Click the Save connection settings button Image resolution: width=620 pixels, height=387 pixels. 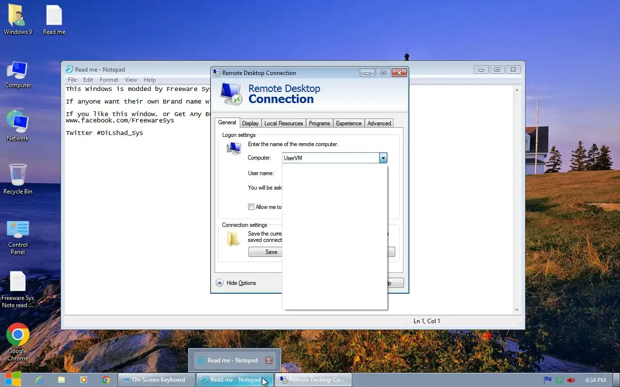pyautogui.click(x=265, y=252)
